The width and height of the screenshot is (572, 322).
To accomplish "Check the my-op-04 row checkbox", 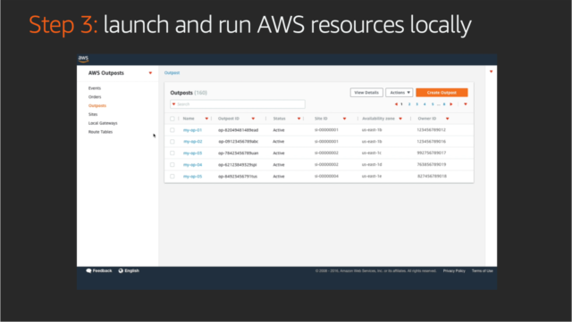I will point(172,165).
